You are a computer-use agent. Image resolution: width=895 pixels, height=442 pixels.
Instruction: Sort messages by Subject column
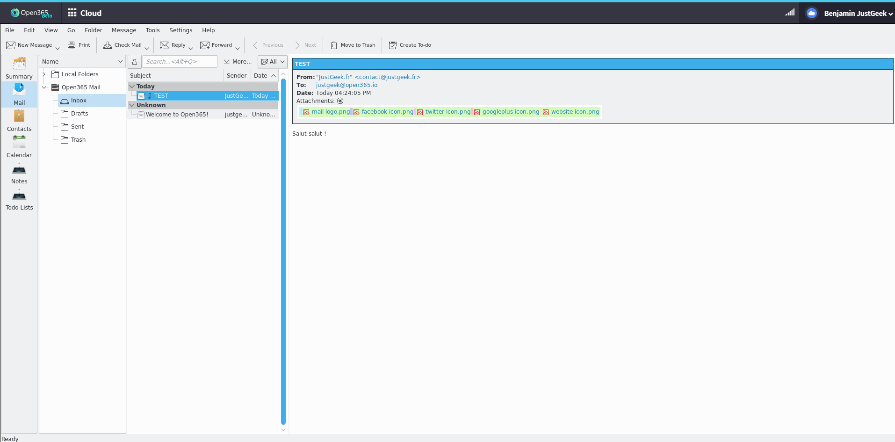coord(175,75)
